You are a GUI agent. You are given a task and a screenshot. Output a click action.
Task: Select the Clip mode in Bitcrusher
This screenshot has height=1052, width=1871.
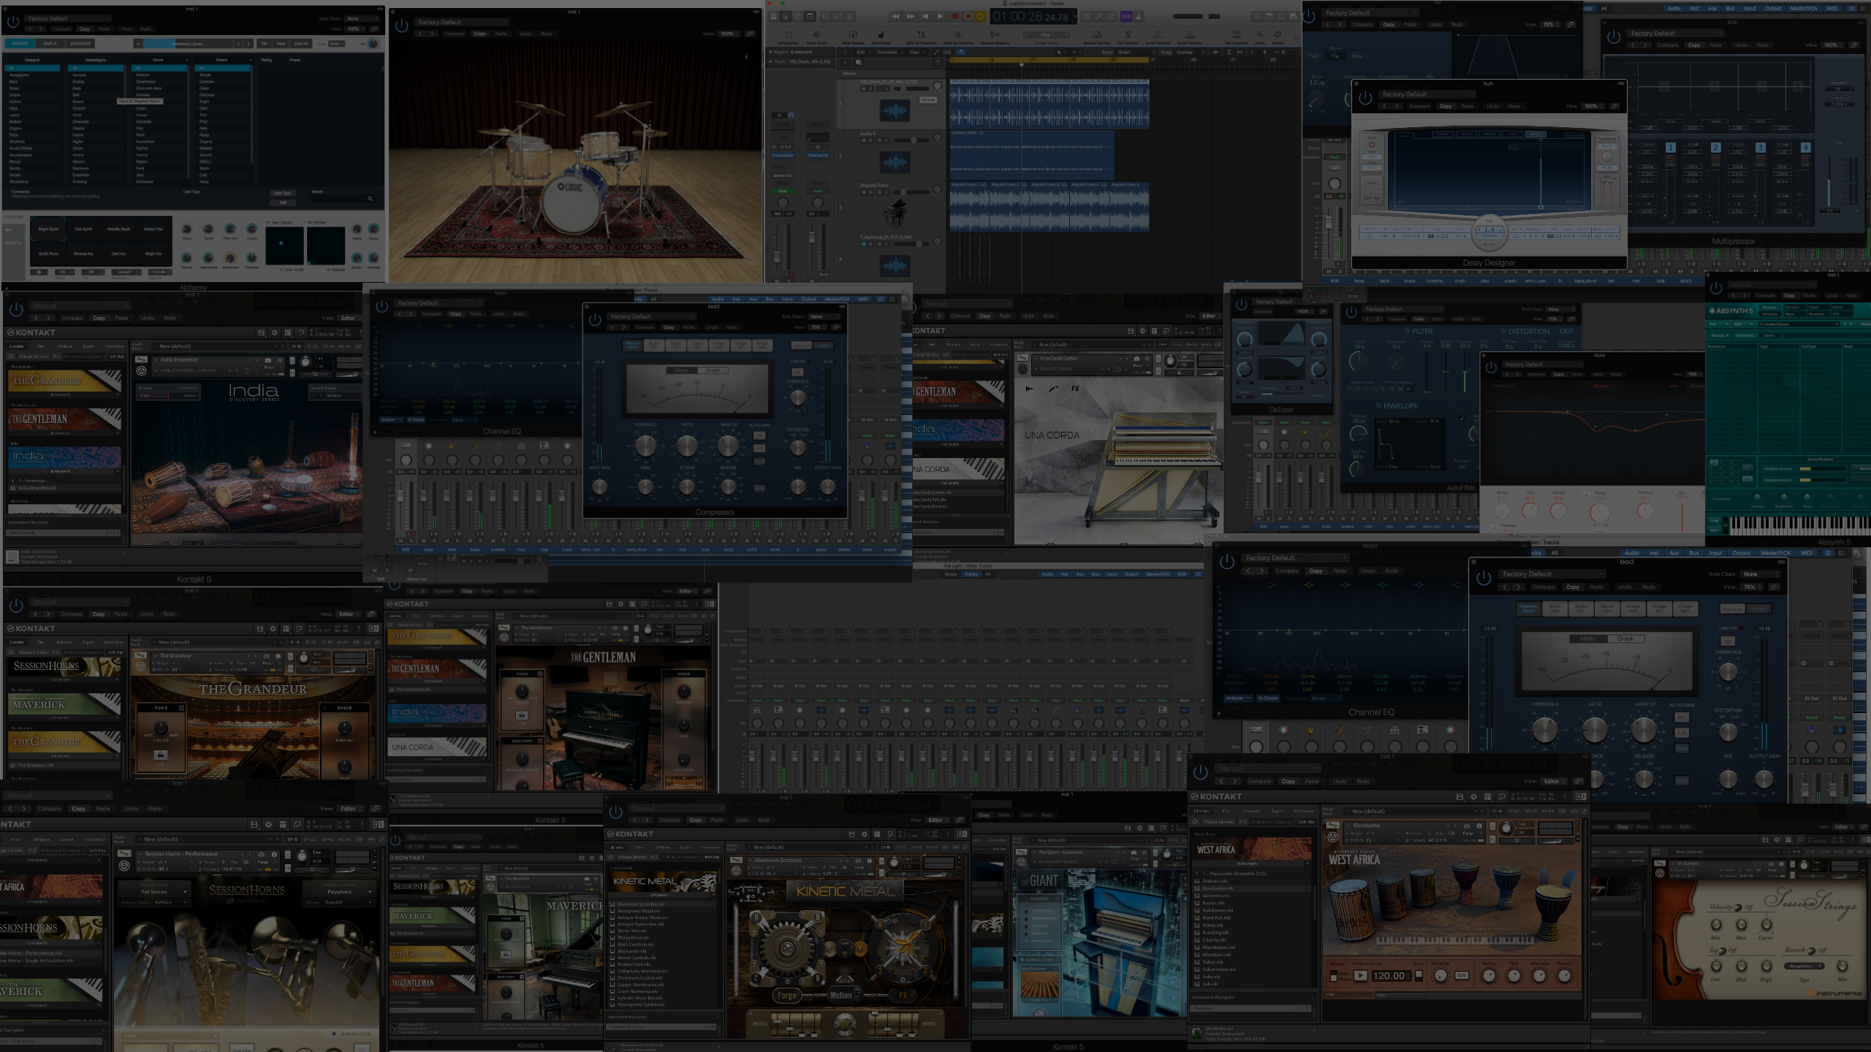coord(1335,56)
